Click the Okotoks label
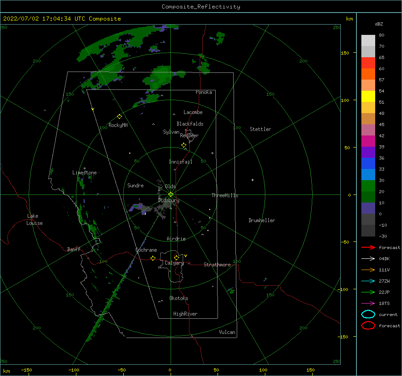 tap(179, 298)
